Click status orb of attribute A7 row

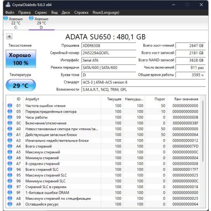(10, 163)
